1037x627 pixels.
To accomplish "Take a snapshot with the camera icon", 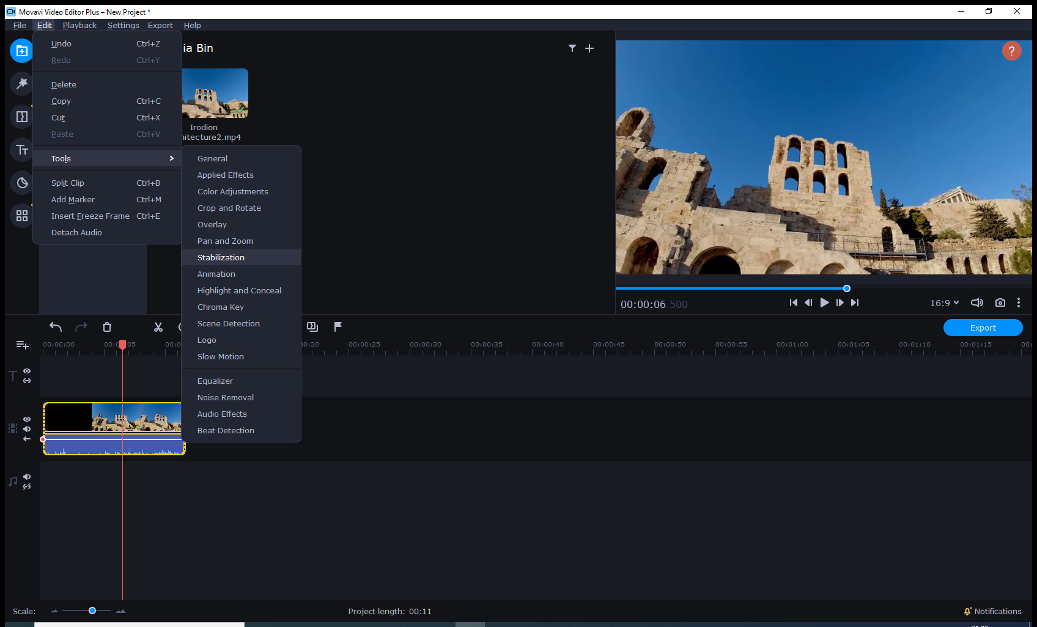I will pos(1000,302).
